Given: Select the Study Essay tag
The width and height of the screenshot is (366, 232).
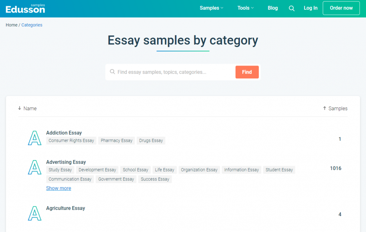Looking at the screenshot, I should coord(60,170).
